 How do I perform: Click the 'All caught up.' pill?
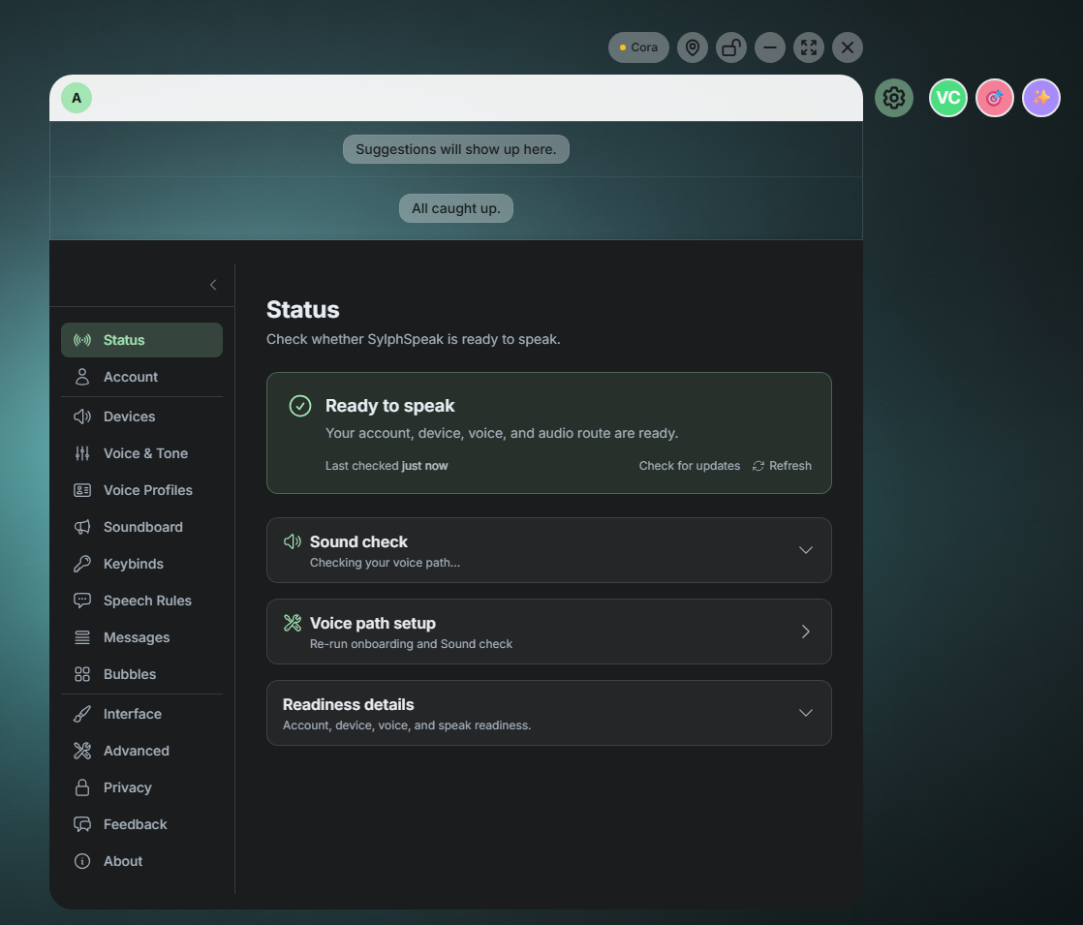pyautogui.click(x=456, y=208)
